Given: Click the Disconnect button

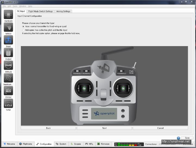Looking at the screenshot, I should pyautogui.click(x=188, y=144).
